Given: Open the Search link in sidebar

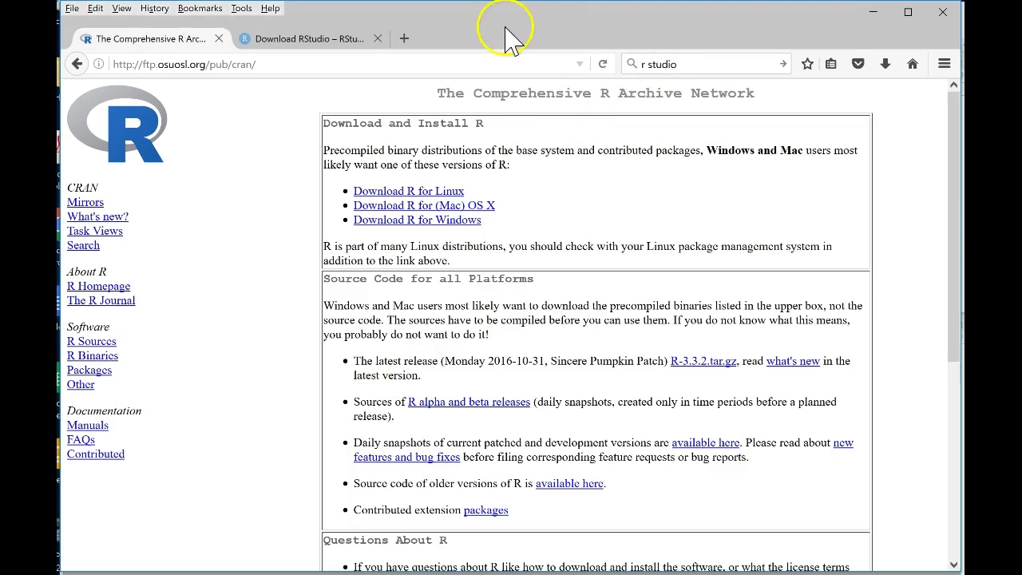Looking at the screenshot, I should (83, 245).
